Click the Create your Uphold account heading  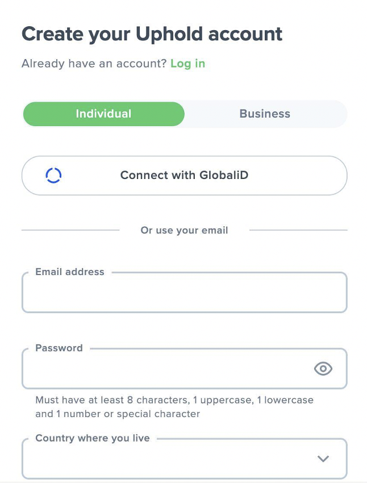[152, 34]
